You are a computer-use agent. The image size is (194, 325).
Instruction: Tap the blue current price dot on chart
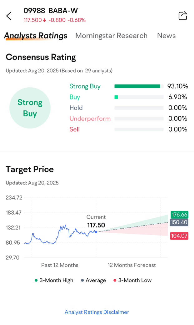coord(96,232)
